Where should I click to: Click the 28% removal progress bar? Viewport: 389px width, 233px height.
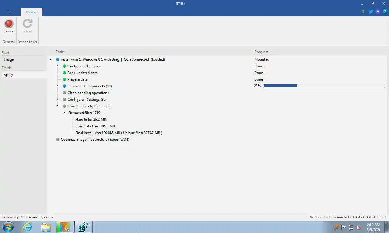pos(324,86)
